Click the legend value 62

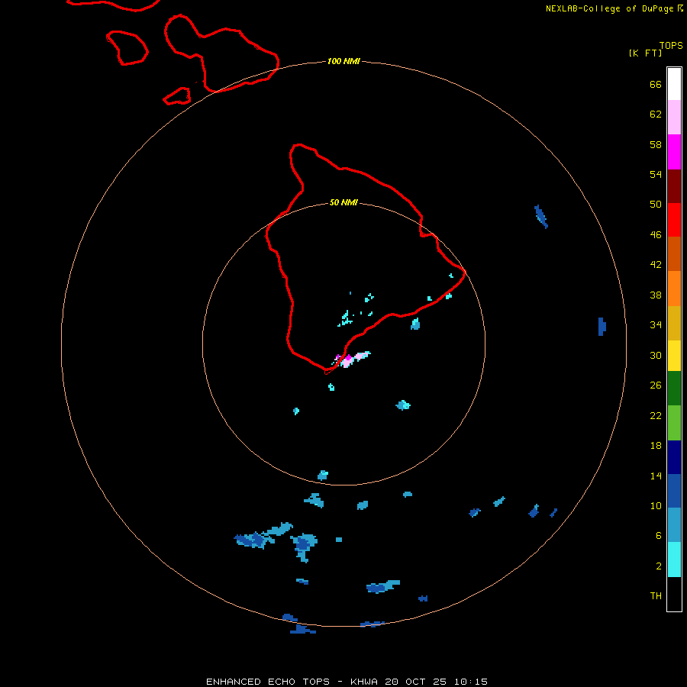(656, 114)
